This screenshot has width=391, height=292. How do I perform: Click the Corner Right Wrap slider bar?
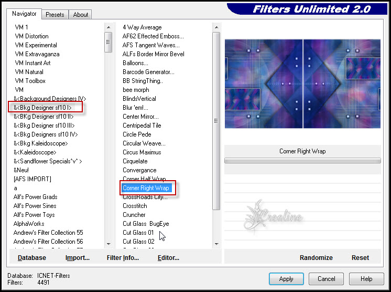point(302,161)
